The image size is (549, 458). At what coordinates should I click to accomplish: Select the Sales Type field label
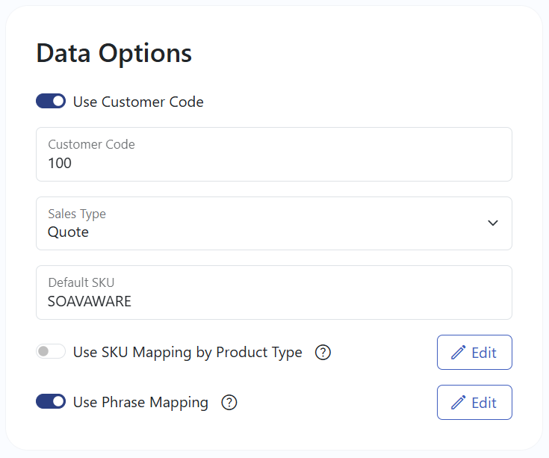(x=77, y=214)
